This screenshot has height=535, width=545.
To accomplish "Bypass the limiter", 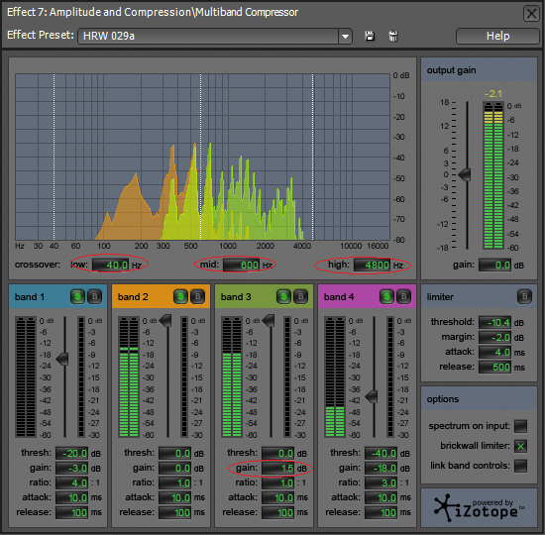I will coord(524,296).
